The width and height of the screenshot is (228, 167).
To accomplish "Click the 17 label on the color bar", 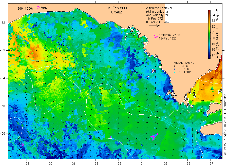I will [x=213, y=55].
